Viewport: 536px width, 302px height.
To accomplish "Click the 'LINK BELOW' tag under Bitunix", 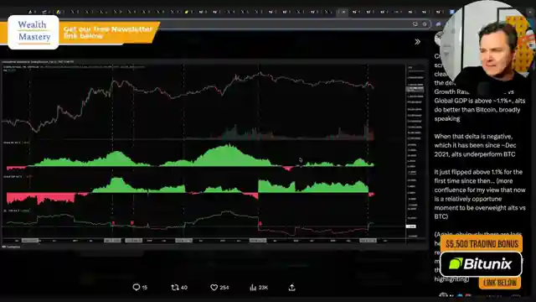I will (x=500, y=283).
